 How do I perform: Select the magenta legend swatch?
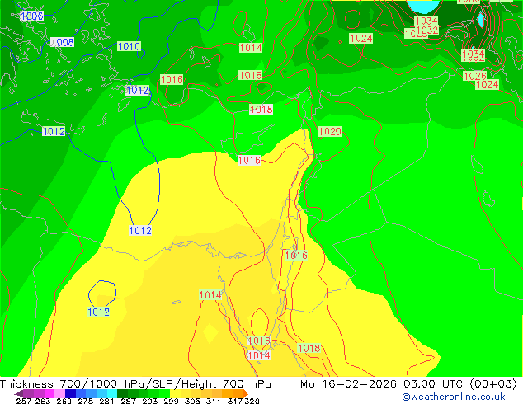click(49, 393)
